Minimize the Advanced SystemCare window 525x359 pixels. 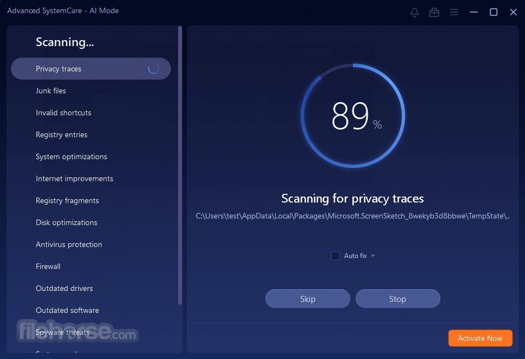point(474,13)
